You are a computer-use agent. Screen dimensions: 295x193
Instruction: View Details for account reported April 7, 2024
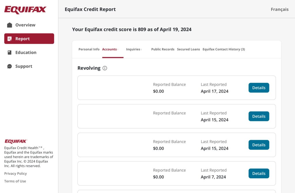tap(259, 173)
